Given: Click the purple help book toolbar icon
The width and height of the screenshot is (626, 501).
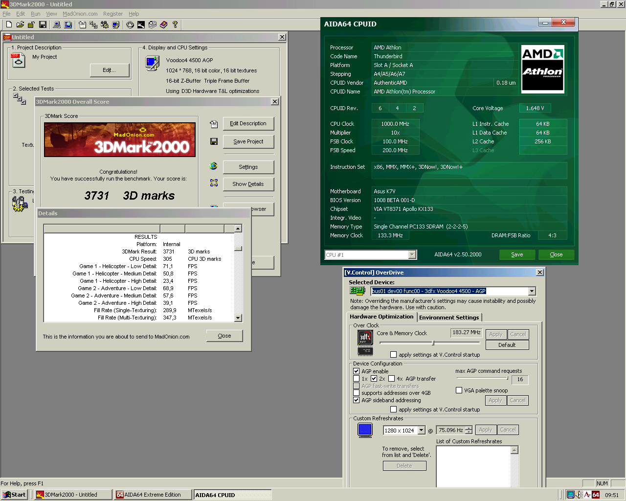Looking at the screenshot, I should 163,24.
